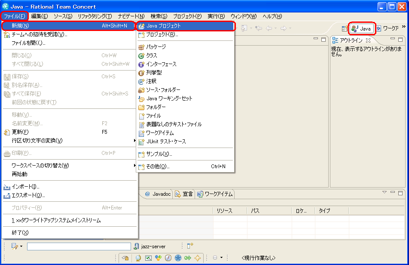409x265 pixels.
Task: Open the 編集(E) menu
Action: (x=40, y=16)
